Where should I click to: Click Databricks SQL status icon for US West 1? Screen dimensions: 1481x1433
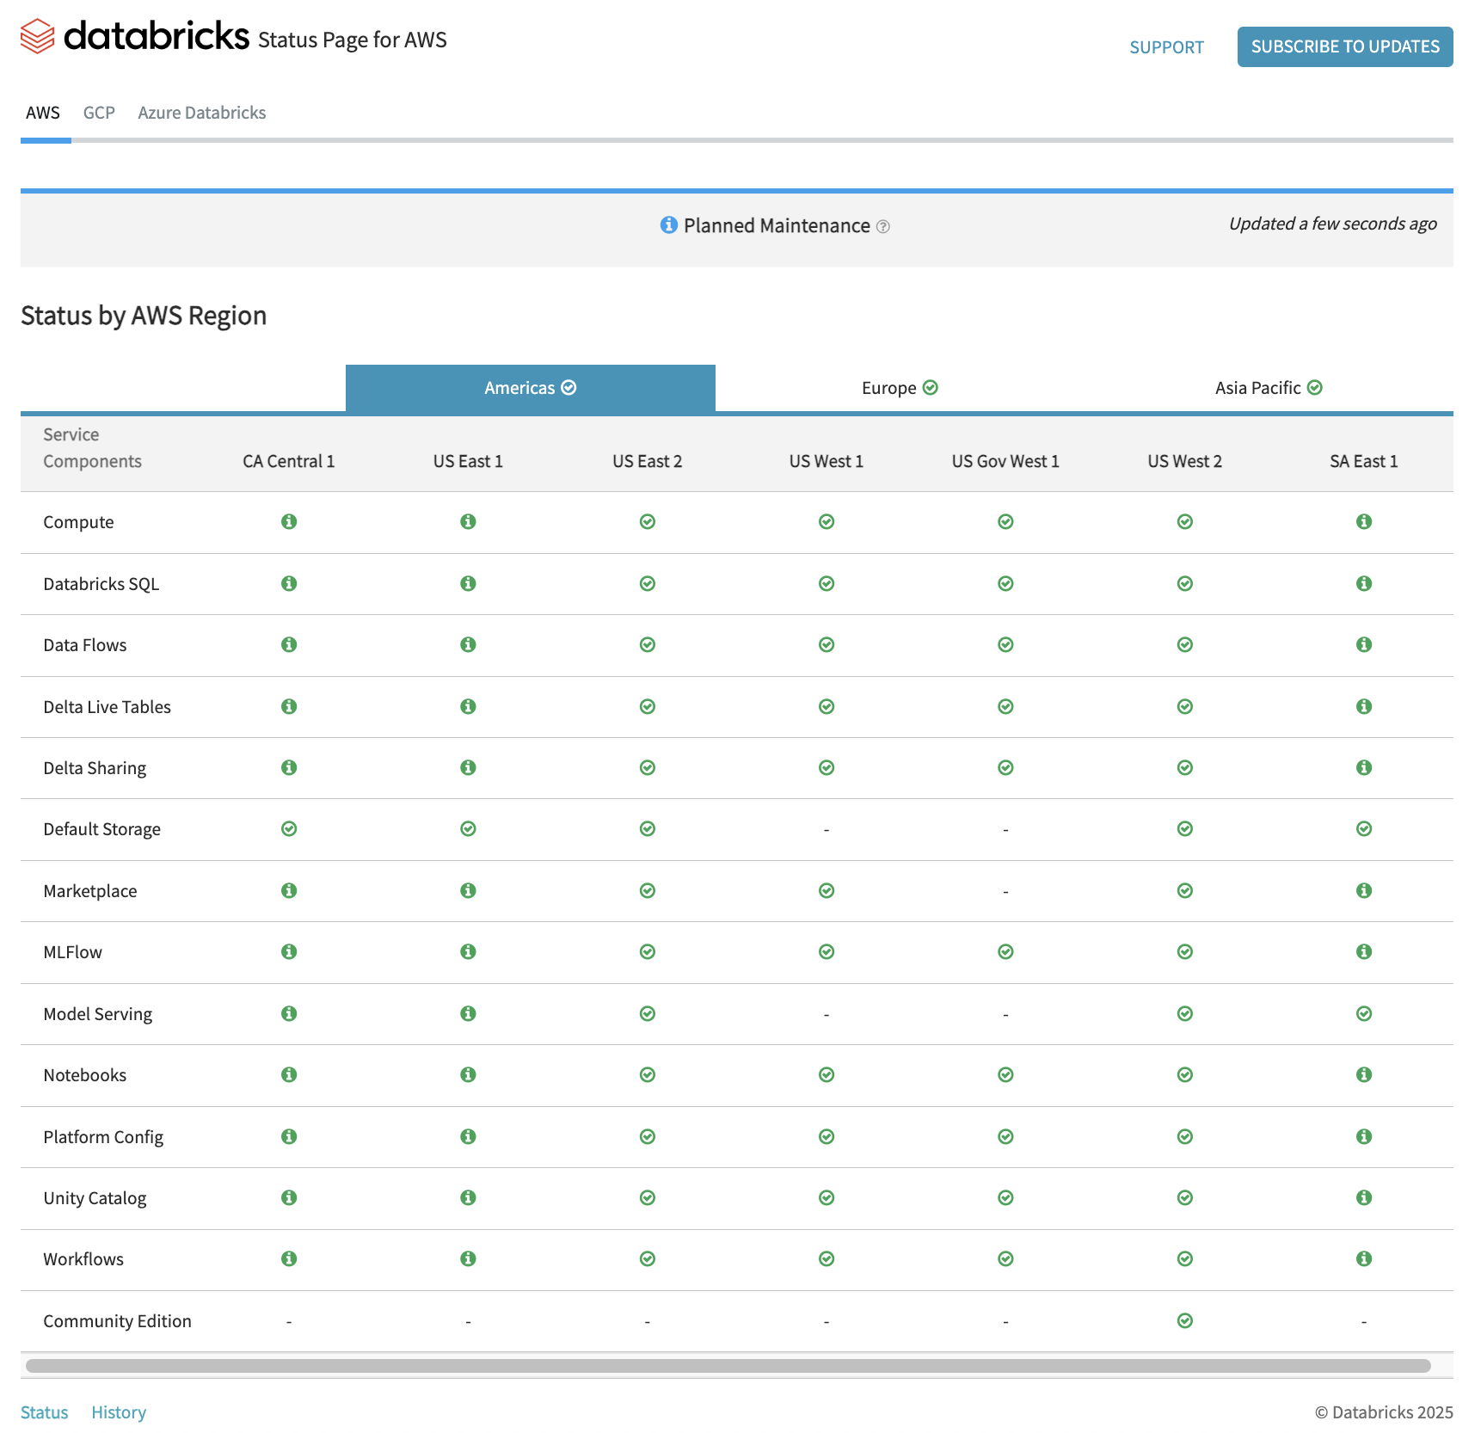tap(827, 583)
